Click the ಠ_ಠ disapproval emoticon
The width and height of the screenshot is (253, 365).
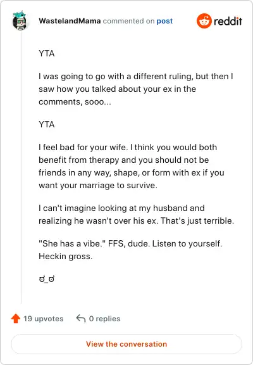[x=47, y=279]
